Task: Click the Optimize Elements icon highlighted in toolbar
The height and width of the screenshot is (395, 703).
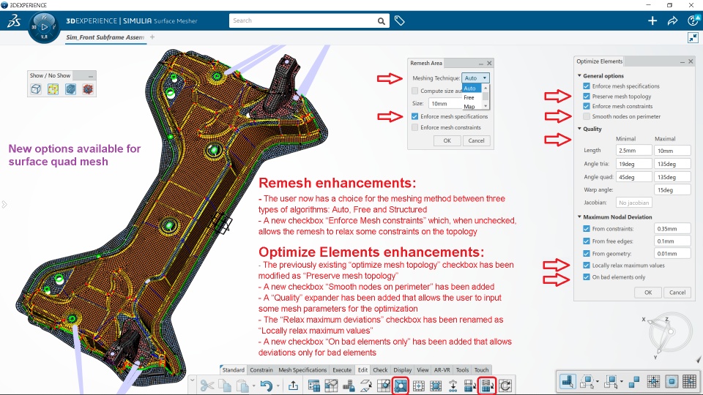Action: coord(487,385)
